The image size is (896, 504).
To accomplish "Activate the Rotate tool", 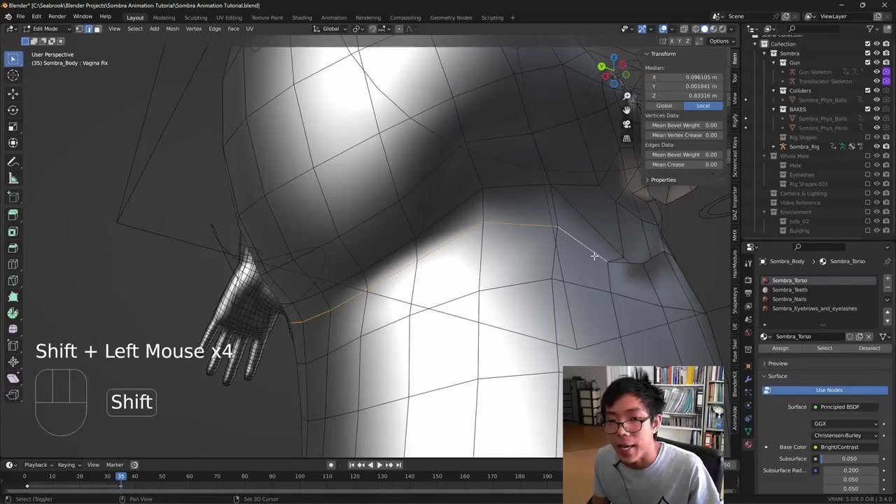I will tap(13, 110).
